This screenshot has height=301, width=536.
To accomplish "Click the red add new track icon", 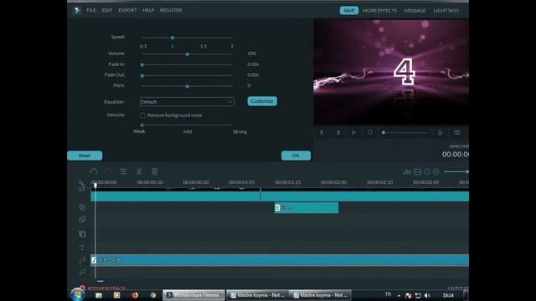I will pyautogui.click(x=82, y=288).
